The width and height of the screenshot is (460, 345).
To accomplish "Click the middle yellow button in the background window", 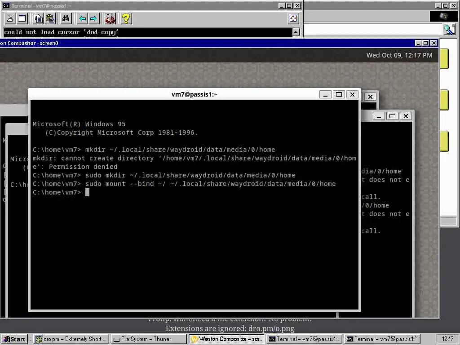I will [x=444, y=100].
